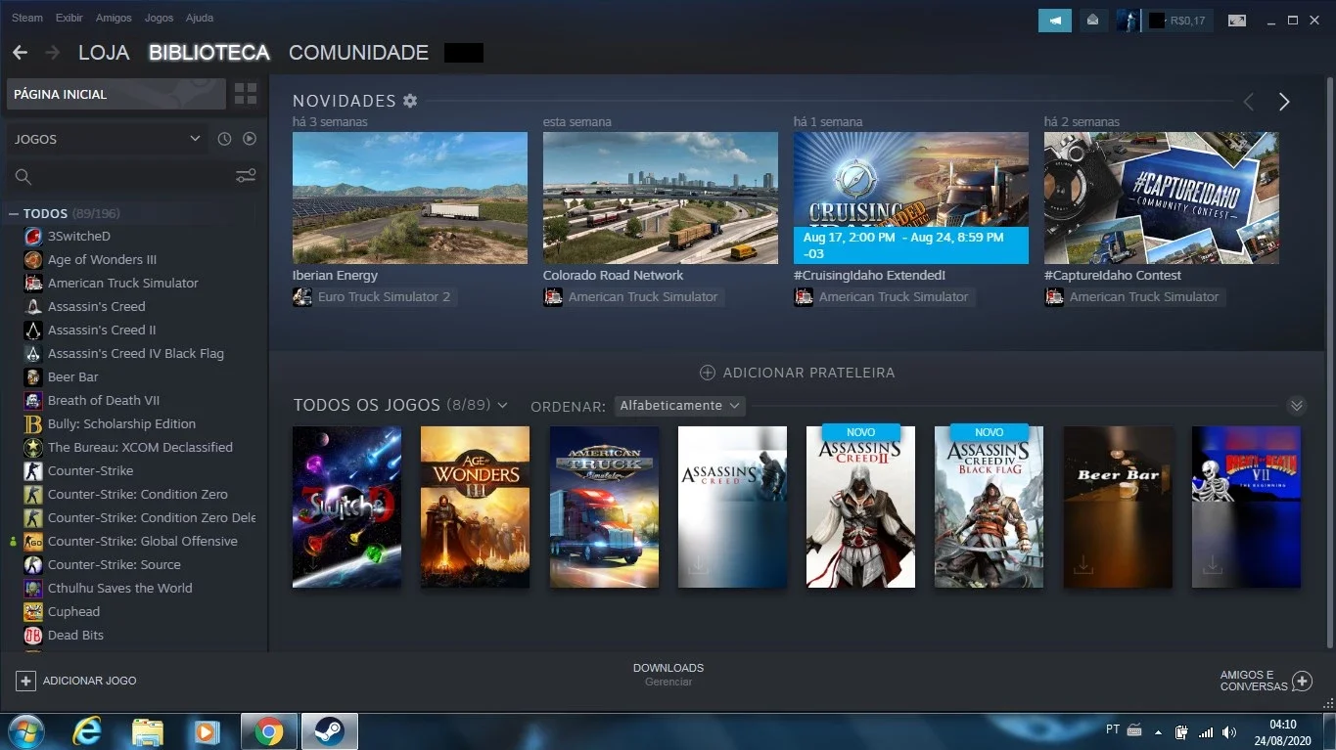Toggle ready-to-play games filter
The width and height of the screenshot is (1336, 750).
(x=250, y=139)
